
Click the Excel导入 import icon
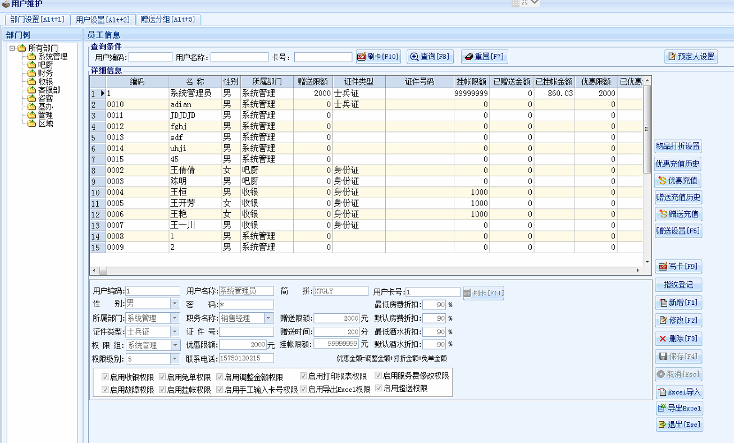point(662,392)
